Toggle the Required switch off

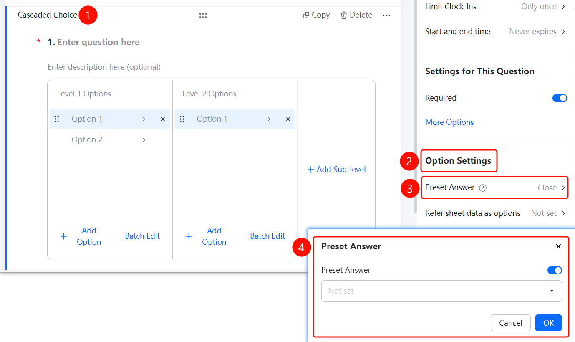tap(560, 98)
